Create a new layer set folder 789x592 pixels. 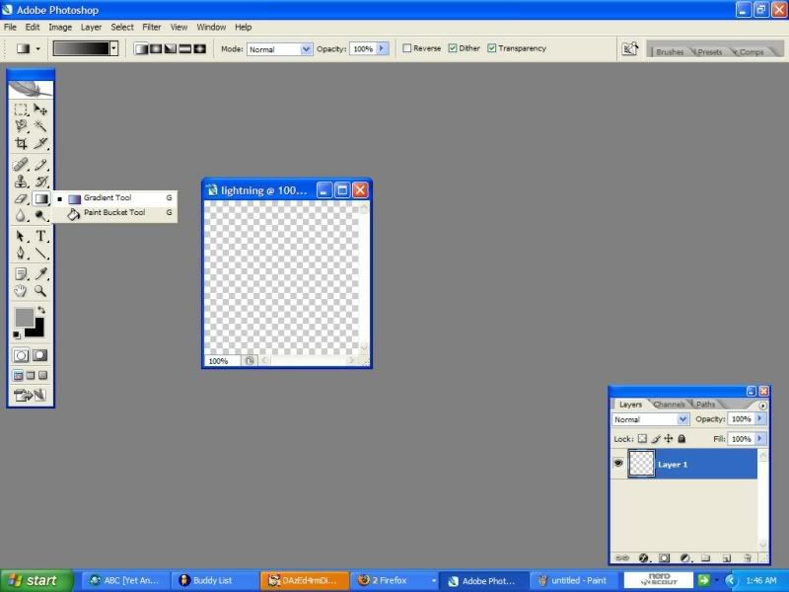[x=705, y=557]
